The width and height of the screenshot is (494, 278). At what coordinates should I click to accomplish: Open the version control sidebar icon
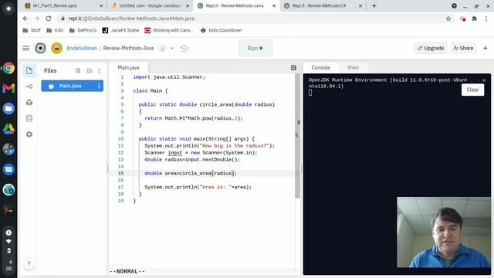pyautogui.click(x=29, y=86)
